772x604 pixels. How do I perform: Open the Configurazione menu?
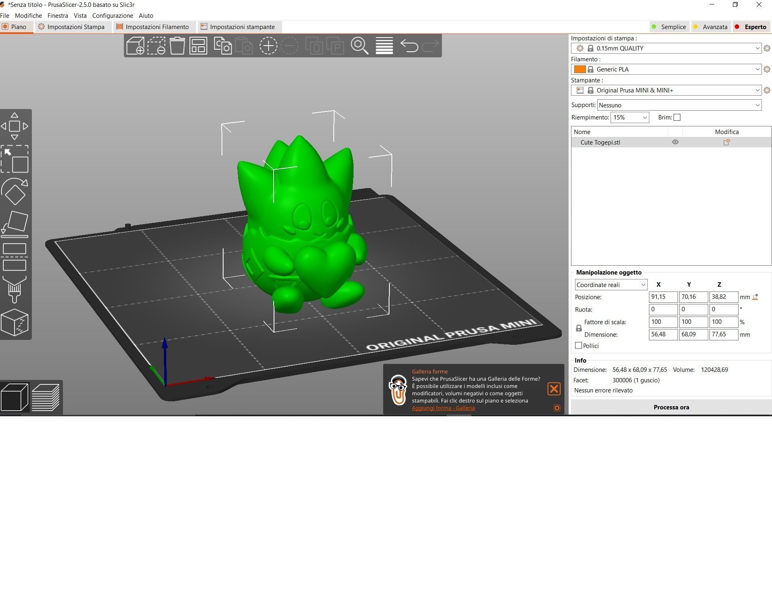tap(113, 15)
